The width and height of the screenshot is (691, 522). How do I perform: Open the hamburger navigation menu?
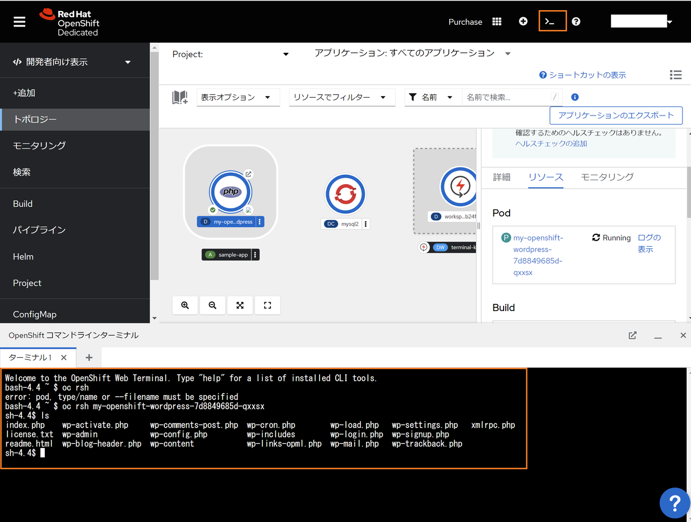click(x=19, y=22)
